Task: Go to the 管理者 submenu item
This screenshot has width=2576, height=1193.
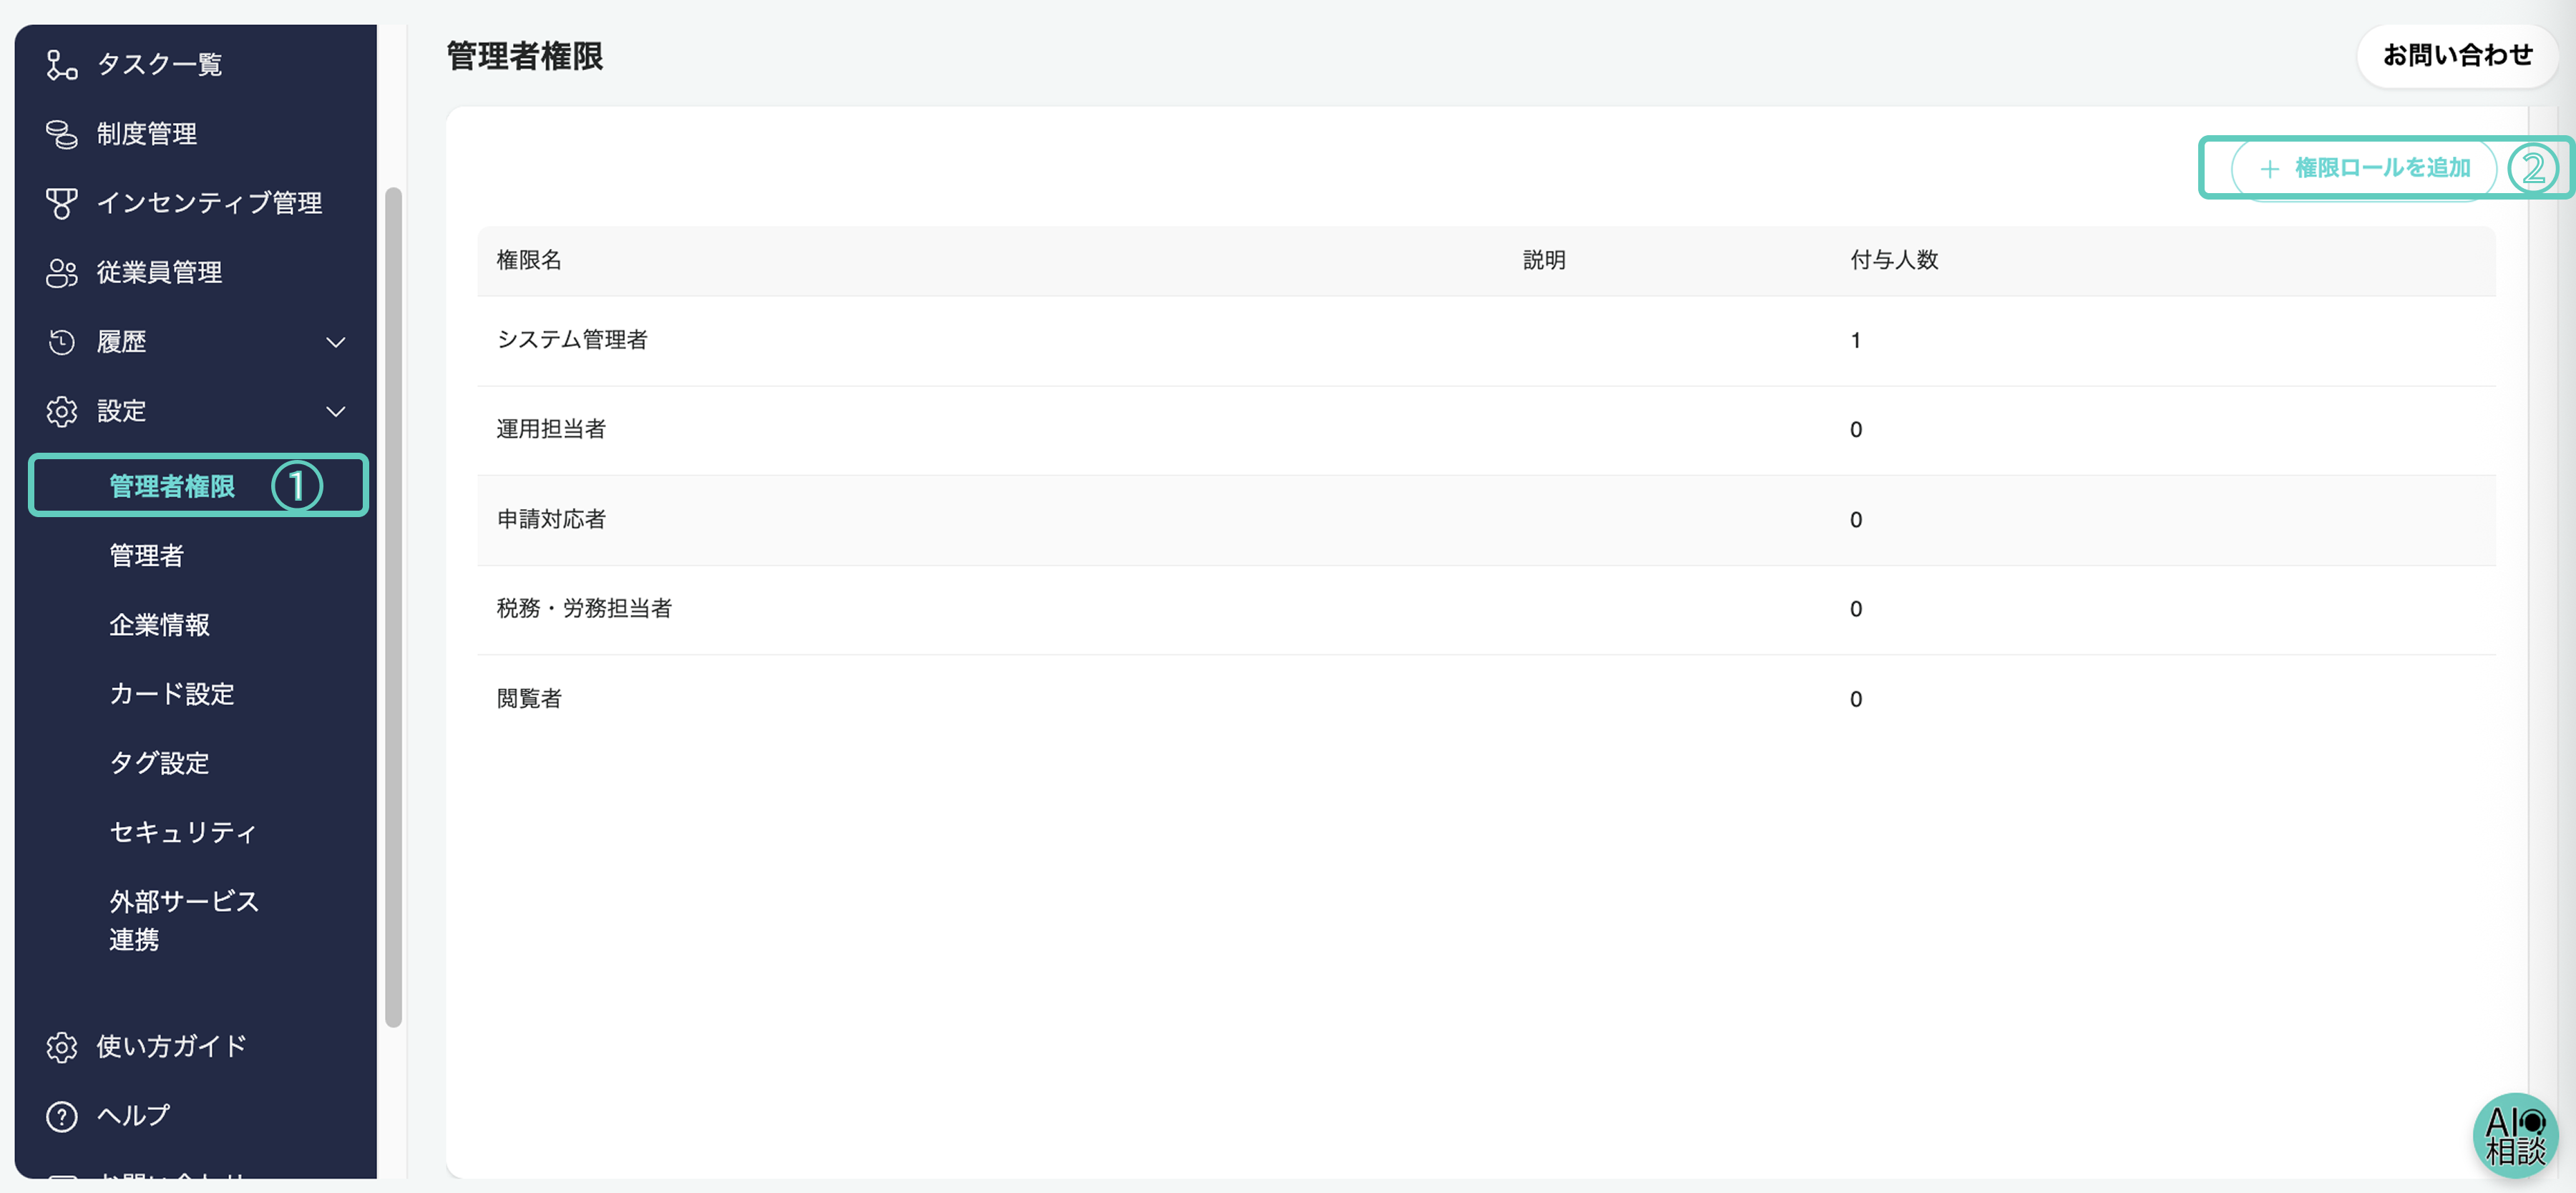Action: click(x=146, y=556)
